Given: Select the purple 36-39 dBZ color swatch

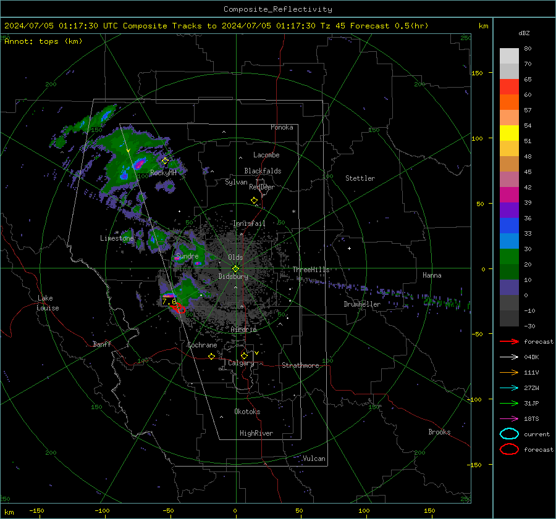Looking at the screenshot, I should coord(509,210).
